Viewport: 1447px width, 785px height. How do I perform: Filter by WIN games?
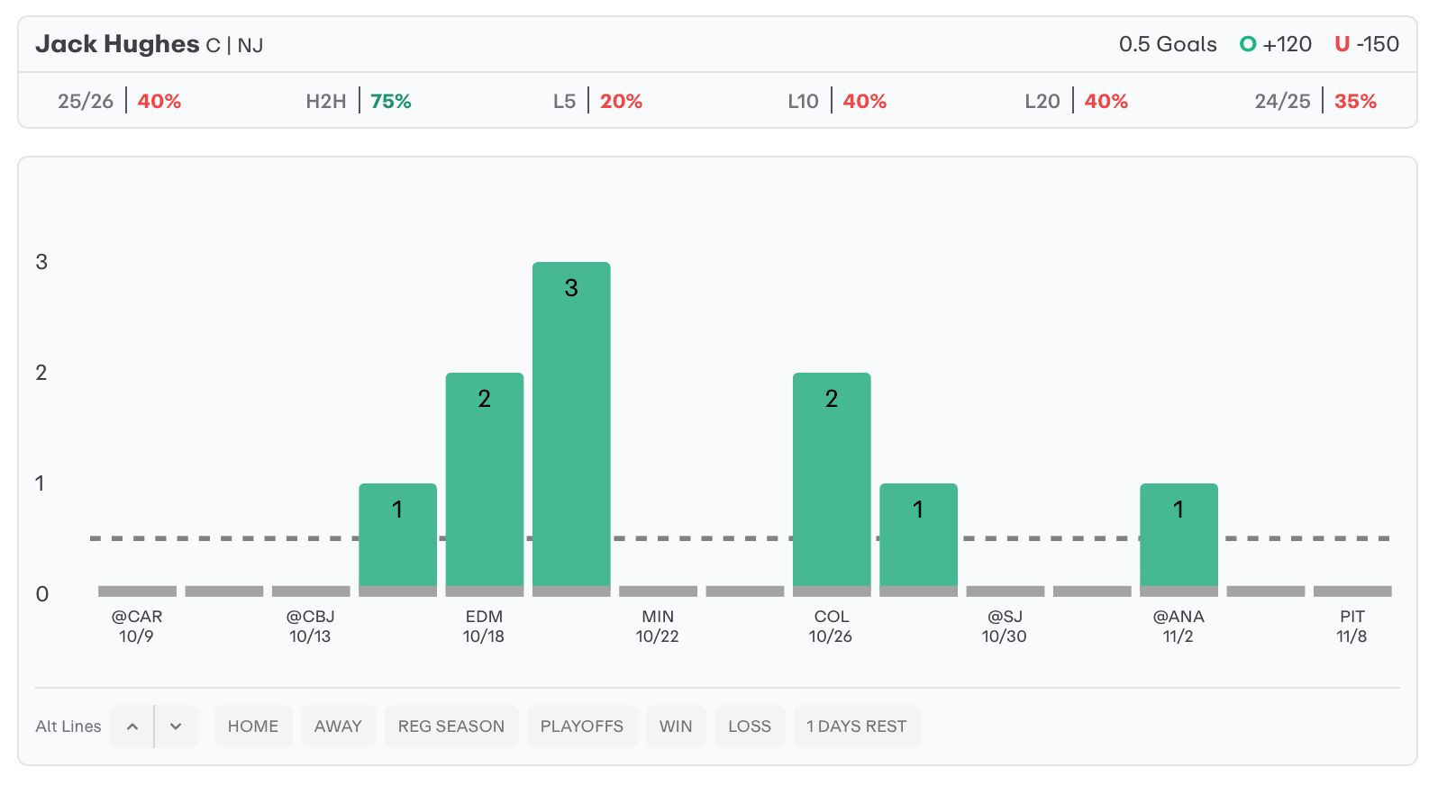coord(676,726)
